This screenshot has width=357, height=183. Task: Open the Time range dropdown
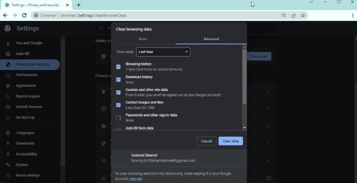(x=163, y=52)
